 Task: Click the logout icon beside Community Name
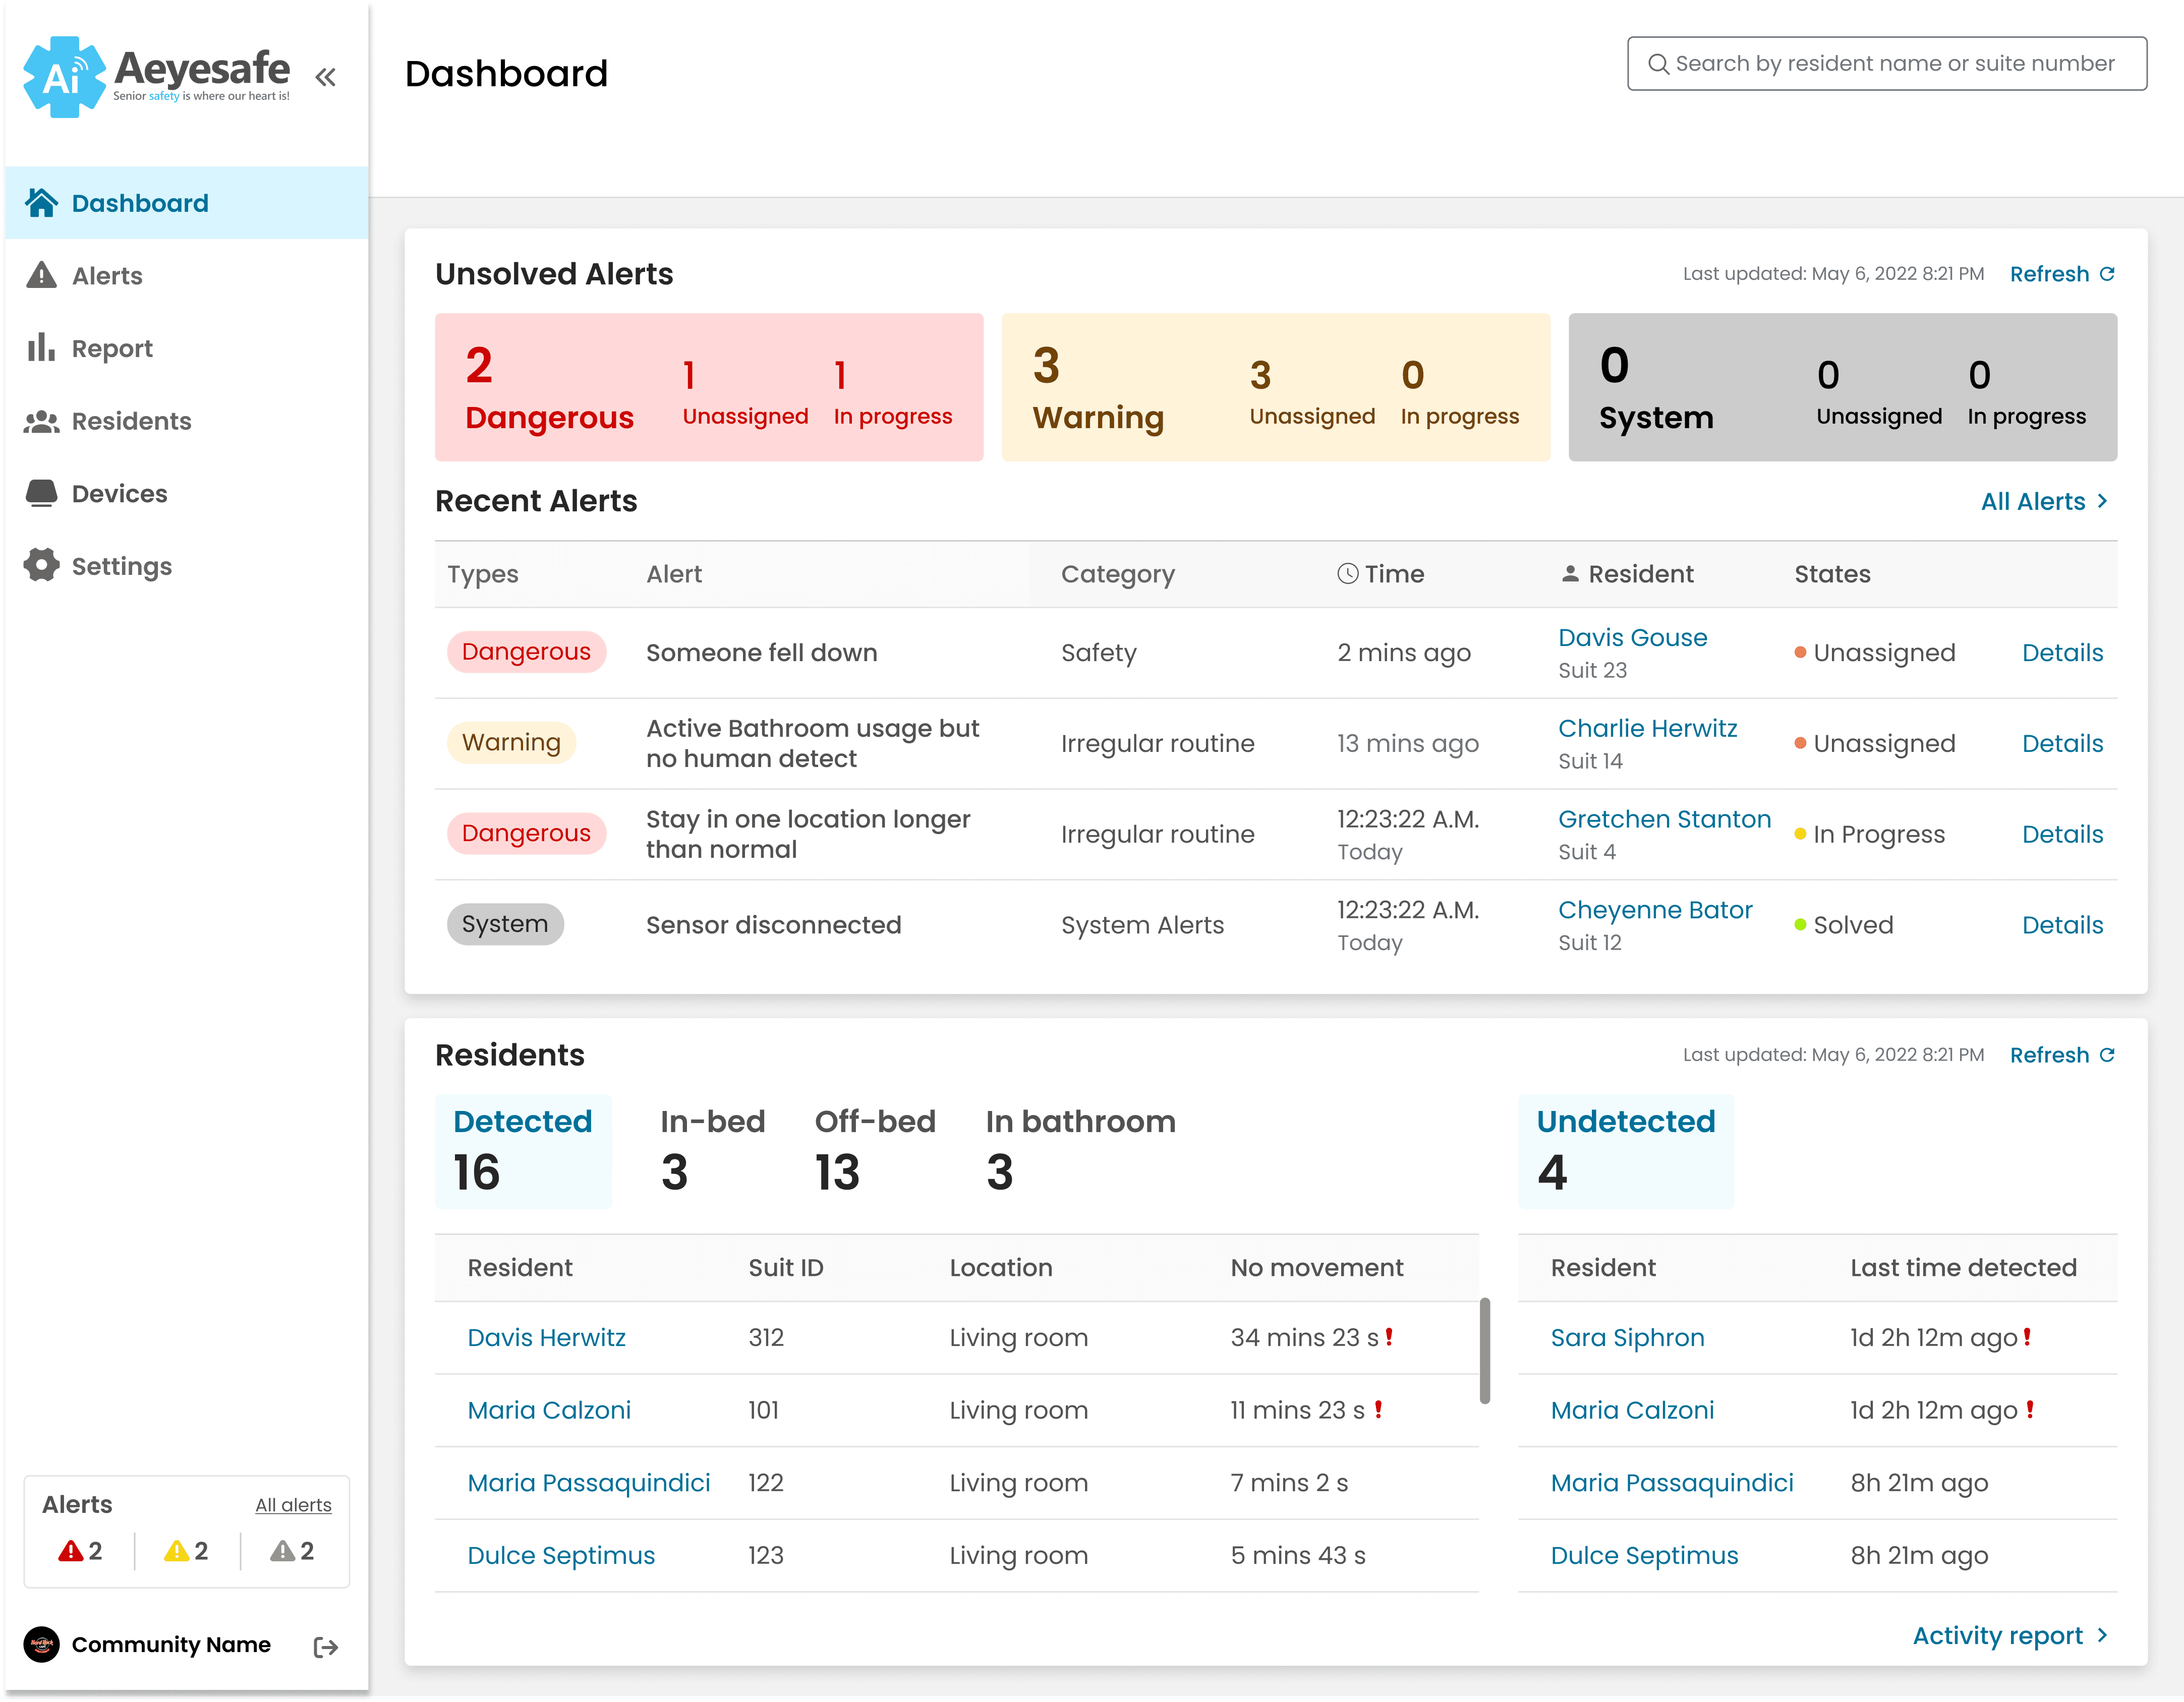click(326, 1646)
